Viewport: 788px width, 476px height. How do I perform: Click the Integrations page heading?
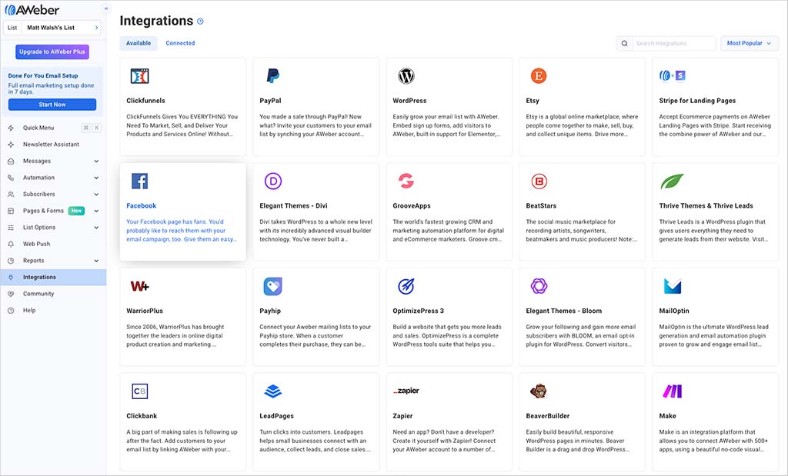pos(156,21)
